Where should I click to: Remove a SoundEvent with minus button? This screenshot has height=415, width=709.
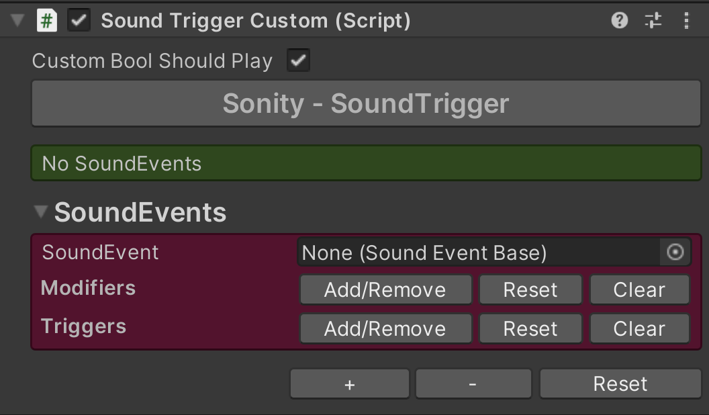(x=473, y=384)
